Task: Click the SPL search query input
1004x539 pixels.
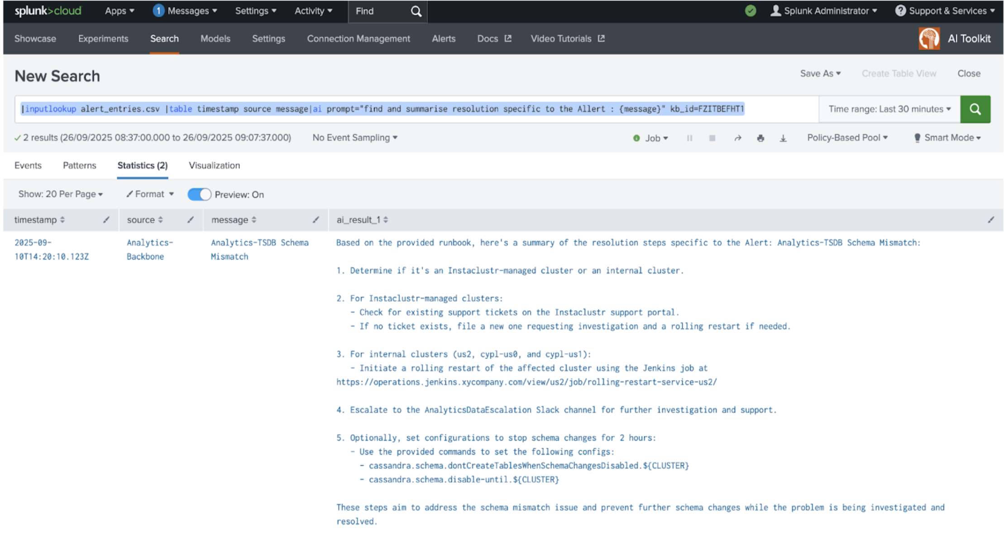Action: pos(417,109)
